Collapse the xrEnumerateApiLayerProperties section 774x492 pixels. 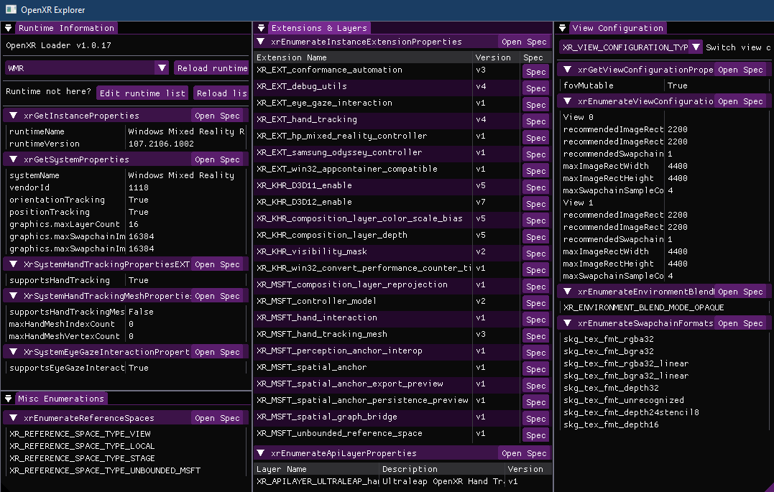pos(261,453)
